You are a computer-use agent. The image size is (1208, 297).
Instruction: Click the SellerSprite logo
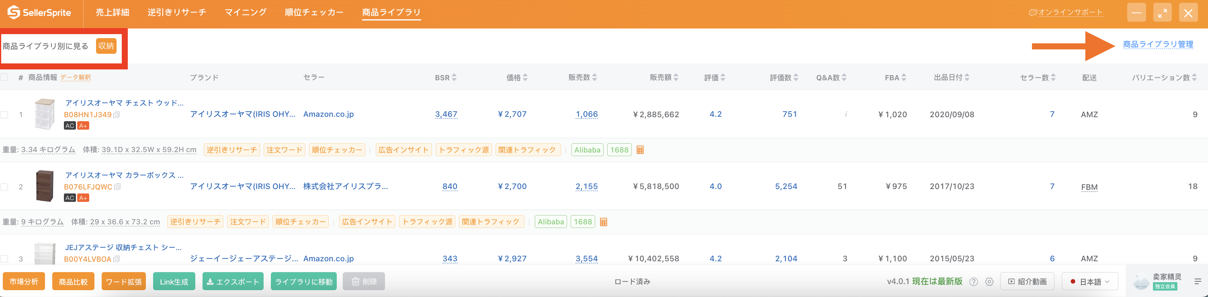click(x=39, y=13)
